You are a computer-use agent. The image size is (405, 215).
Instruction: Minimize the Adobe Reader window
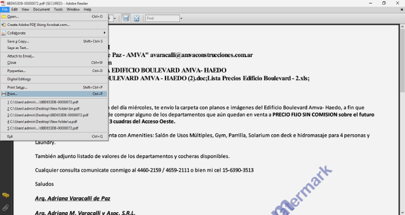pos(371,3)
